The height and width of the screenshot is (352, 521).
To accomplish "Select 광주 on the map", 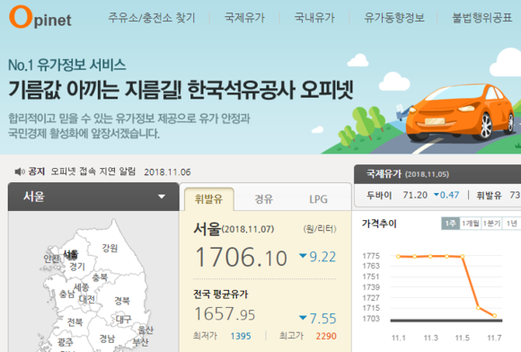I will point(65,342).
